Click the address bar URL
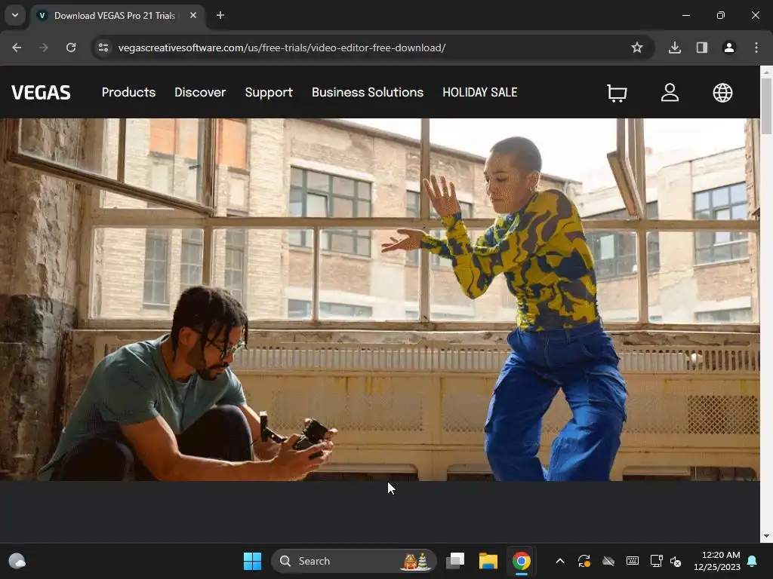This screenshot has height=579, width=773. tap(282, 47)
